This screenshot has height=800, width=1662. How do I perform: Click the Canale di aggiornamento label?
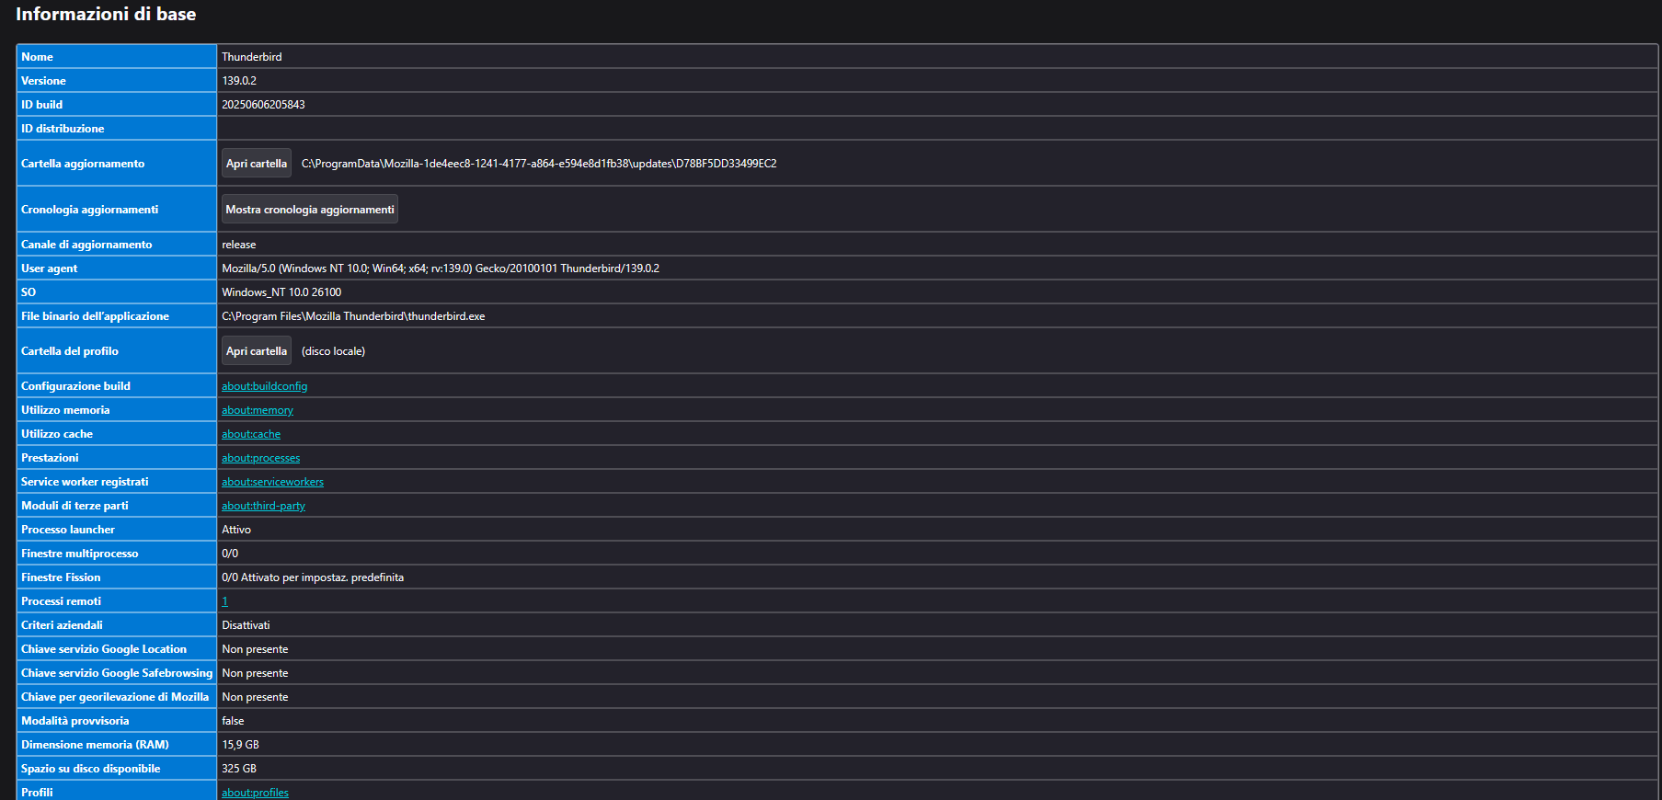pos(86,245)
